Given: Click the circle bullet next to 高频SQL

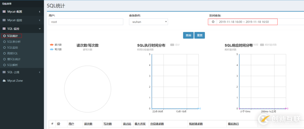Looking at the screenshot, I should (x=4, y=53).
